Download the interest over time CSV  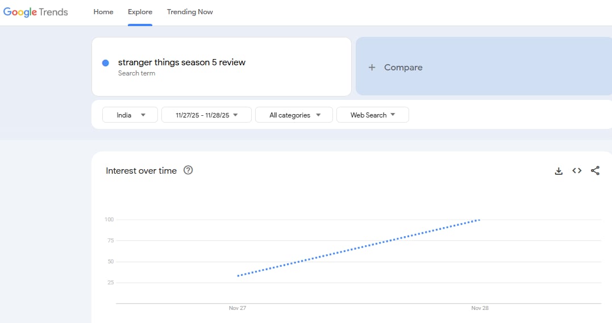pos(559,171)
